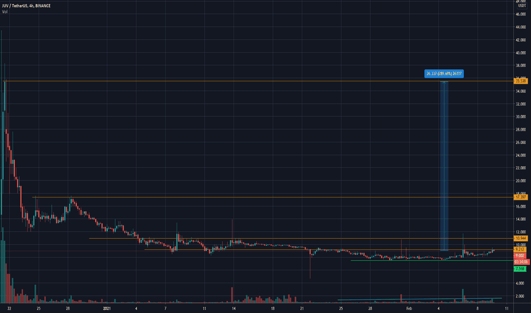
Task: Click the 22 date label on time axis
Action: 10,308
